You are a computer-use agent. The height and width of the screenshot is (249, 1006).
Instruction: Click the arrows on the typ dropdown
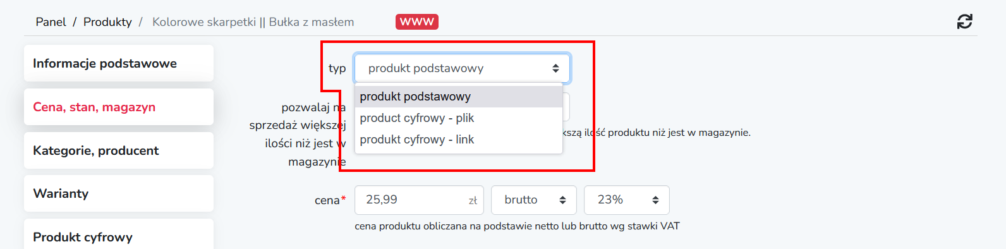[x=555, y=68]
